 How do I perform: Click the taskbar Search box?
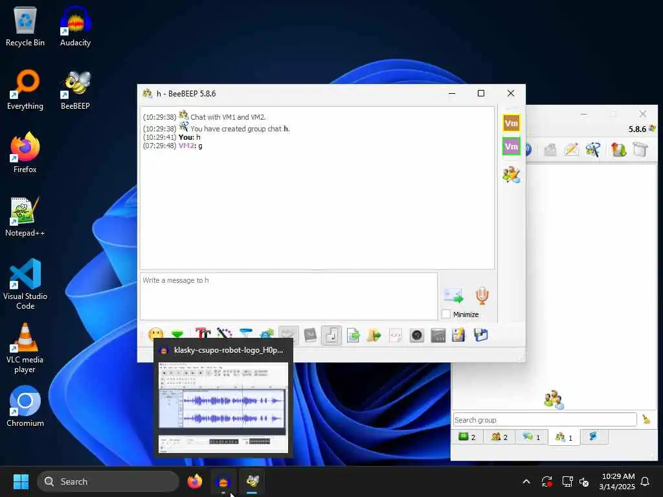[108, 481]
